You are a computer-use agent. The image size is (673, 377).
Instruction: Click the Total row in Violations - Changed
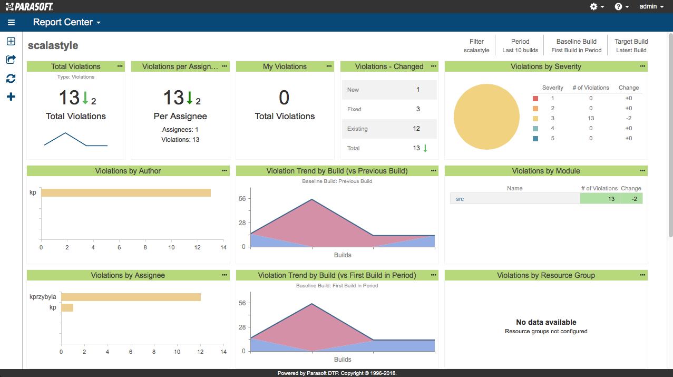[x=389, y=148]
